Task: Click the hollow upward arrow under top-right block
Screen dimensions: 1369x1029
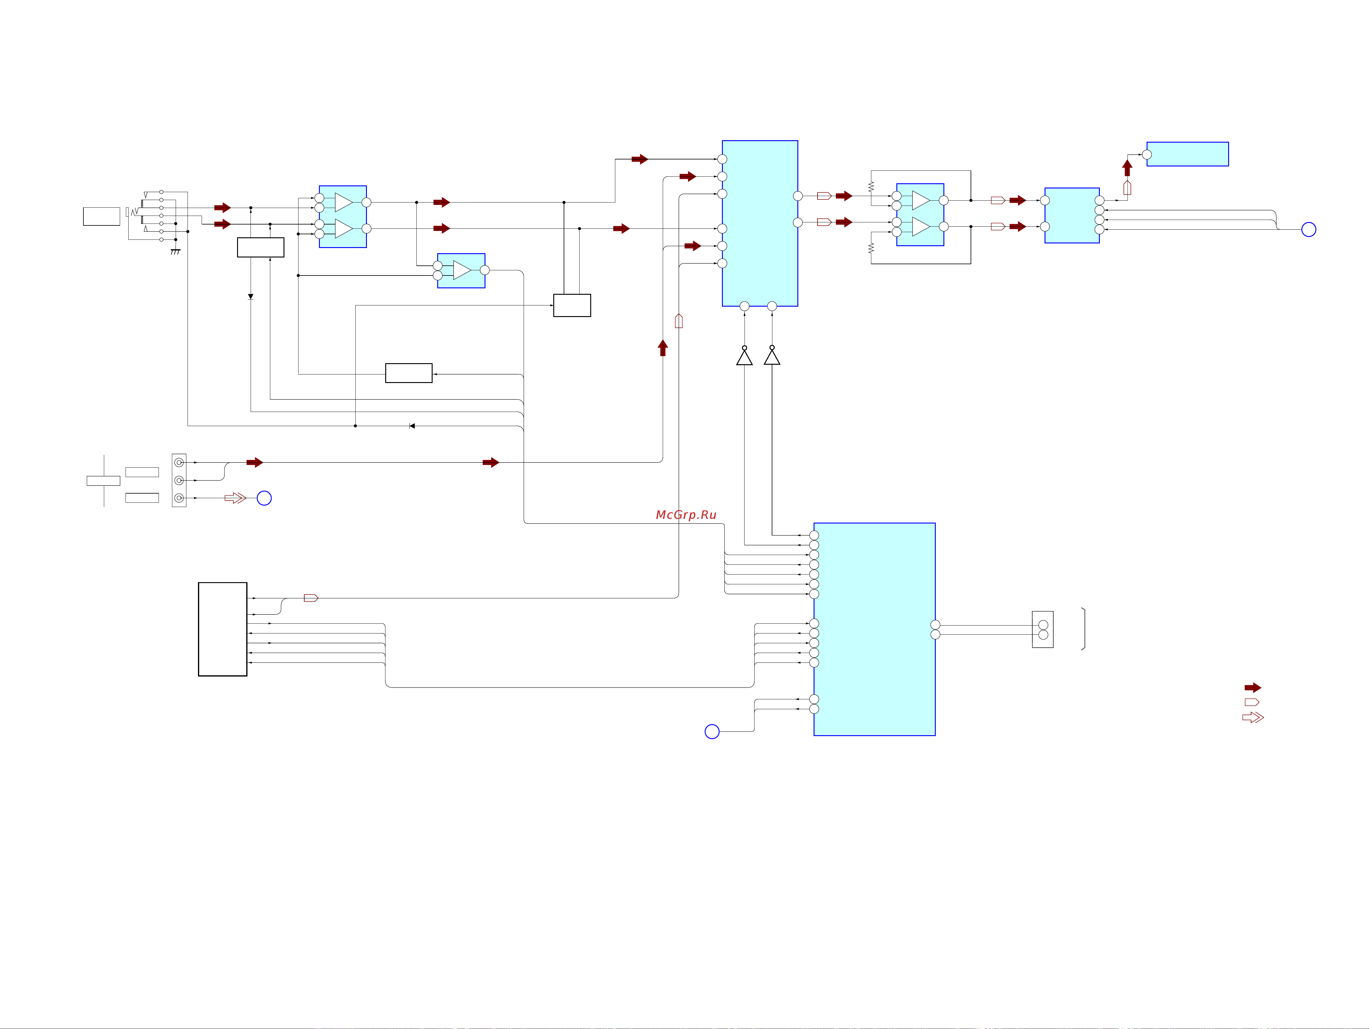Action: pyautogui.click(x=1127, y=188)
